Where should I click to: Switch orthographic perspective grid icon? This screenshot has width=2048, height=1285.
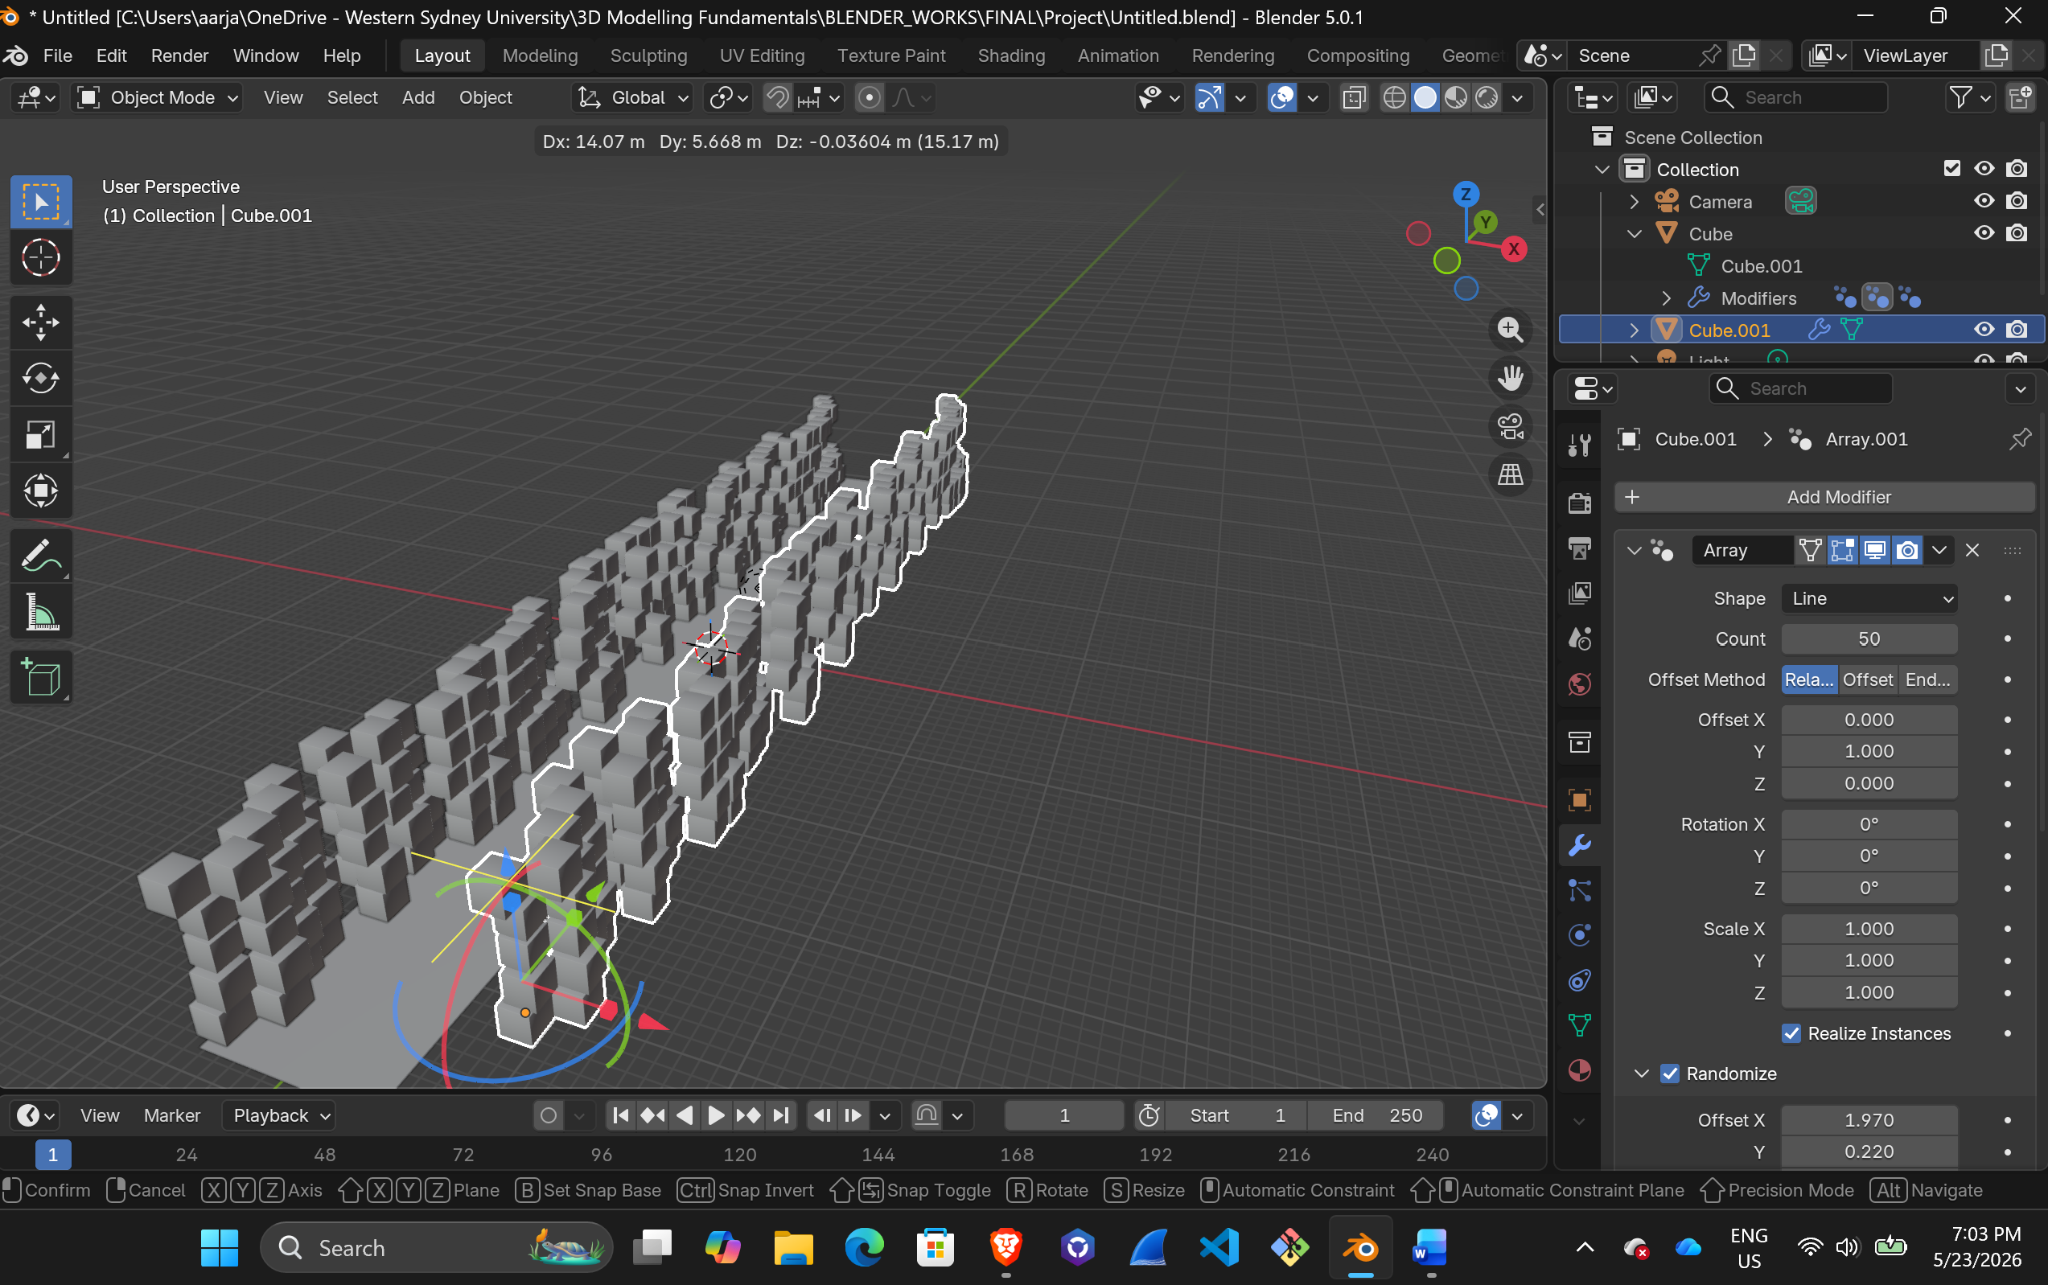[x=1510, y=474]
